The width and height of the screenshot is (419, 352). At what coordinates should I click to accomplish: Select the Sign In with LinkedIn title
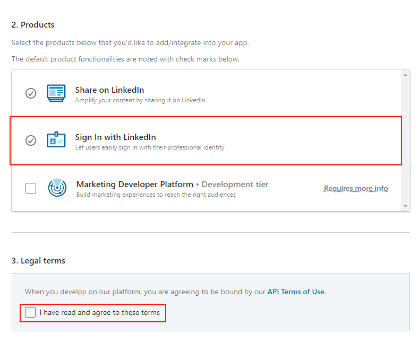pos(115,137)
